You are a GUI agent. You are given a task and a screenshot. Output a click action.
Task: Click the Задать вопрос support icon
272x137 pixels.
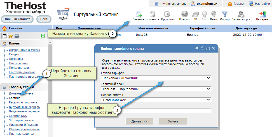tap(241, 14)
